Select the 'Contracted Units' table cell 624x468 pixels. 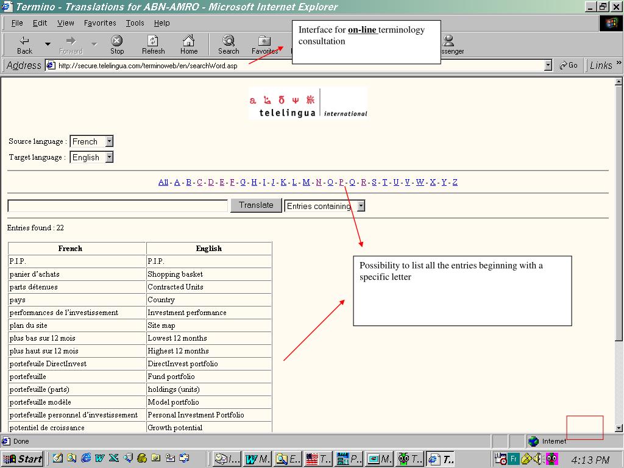pos(209,287)
